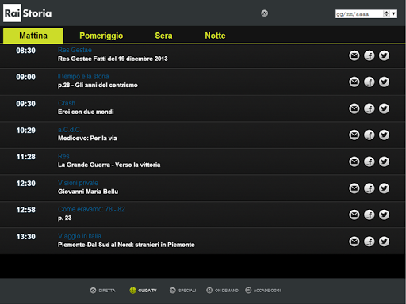Open the Viaggio in Italia link
Viewport: 406px width, 304px height.
(79, 236)
